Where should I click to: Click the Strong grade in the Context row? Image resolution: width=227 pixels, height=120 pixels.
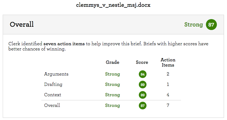point(113,95)
